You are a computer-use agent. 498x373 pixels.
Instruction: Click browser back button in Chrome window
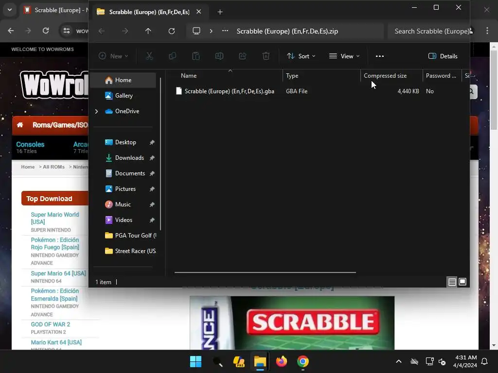coord(11,31)
